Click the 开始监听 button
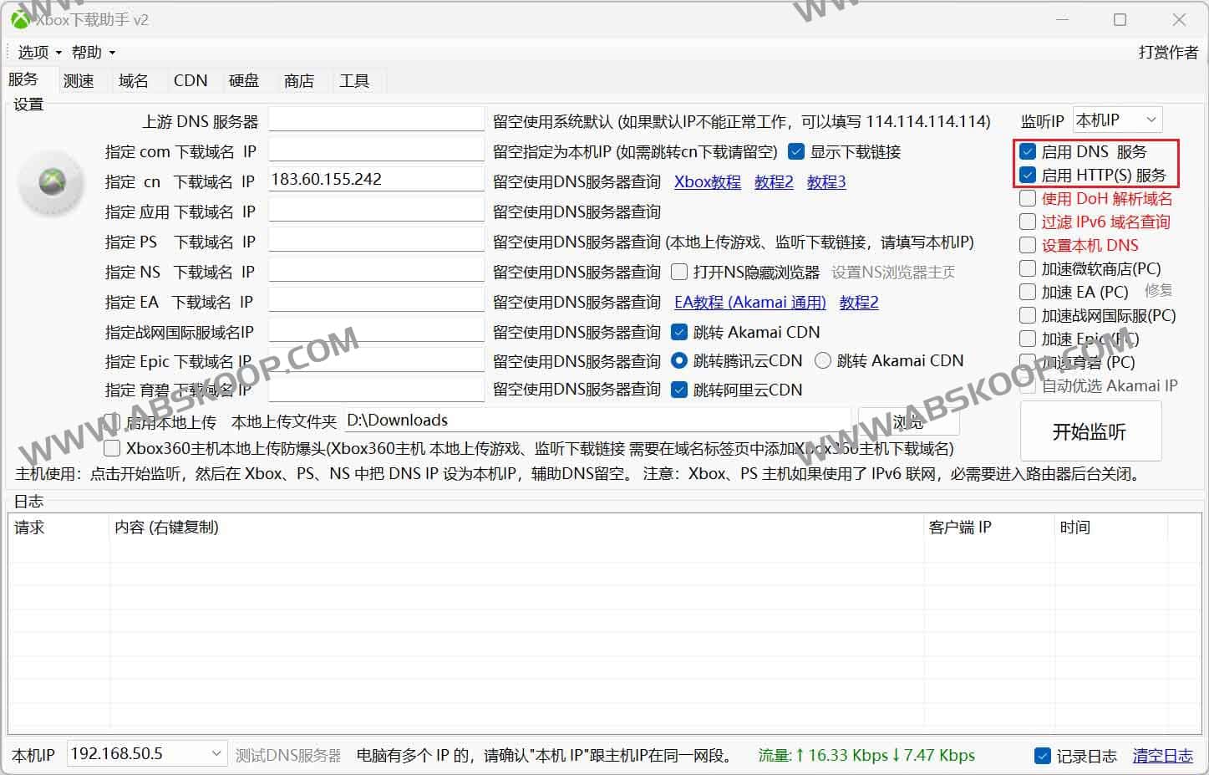 pos(1090,431)
